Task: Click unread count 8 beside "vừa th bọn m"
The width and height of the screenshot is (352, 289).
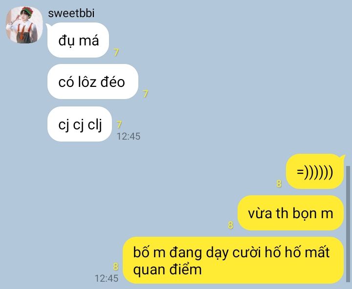Action: click(x=231, y=225)
